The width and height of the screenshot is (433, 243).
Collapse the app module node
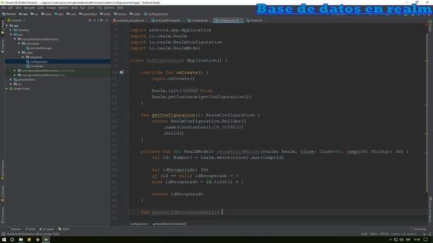[7, 26]
